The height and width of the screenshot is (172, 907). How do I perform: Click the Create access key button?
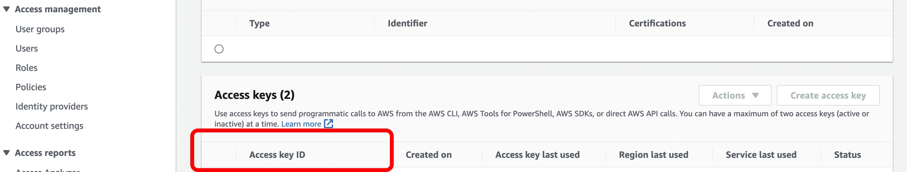(x=828, y=95)
